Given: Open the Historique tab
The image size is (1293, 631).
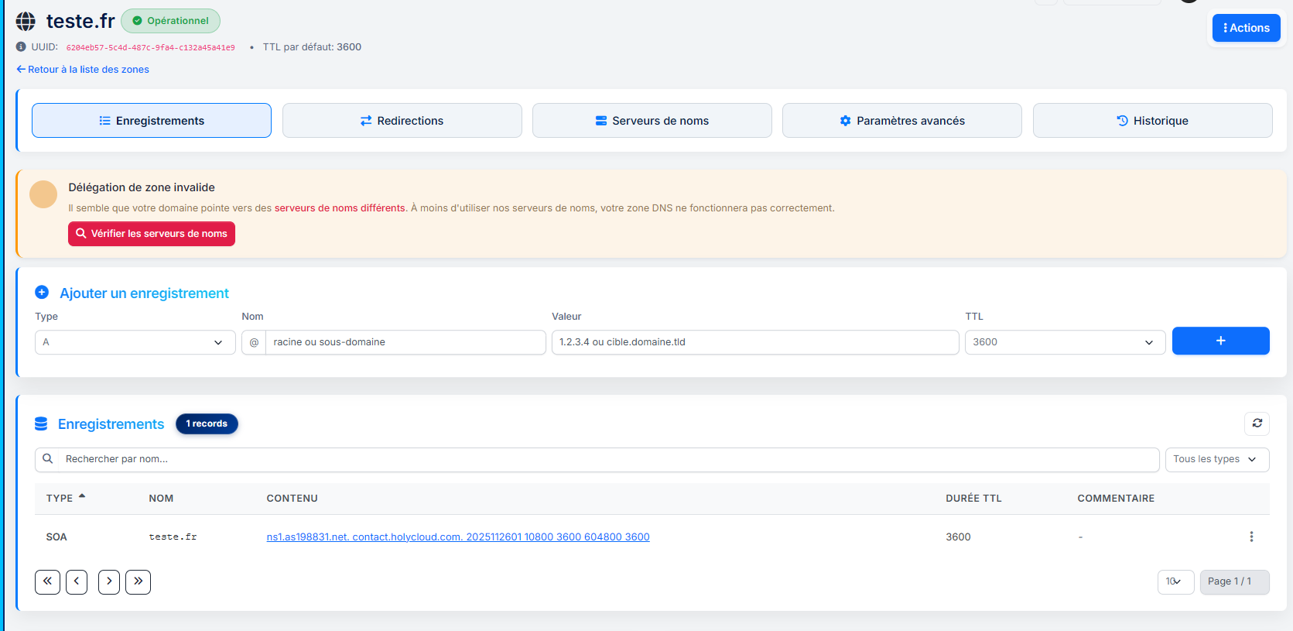Looking at the screenshot, I should (1151, 121).
